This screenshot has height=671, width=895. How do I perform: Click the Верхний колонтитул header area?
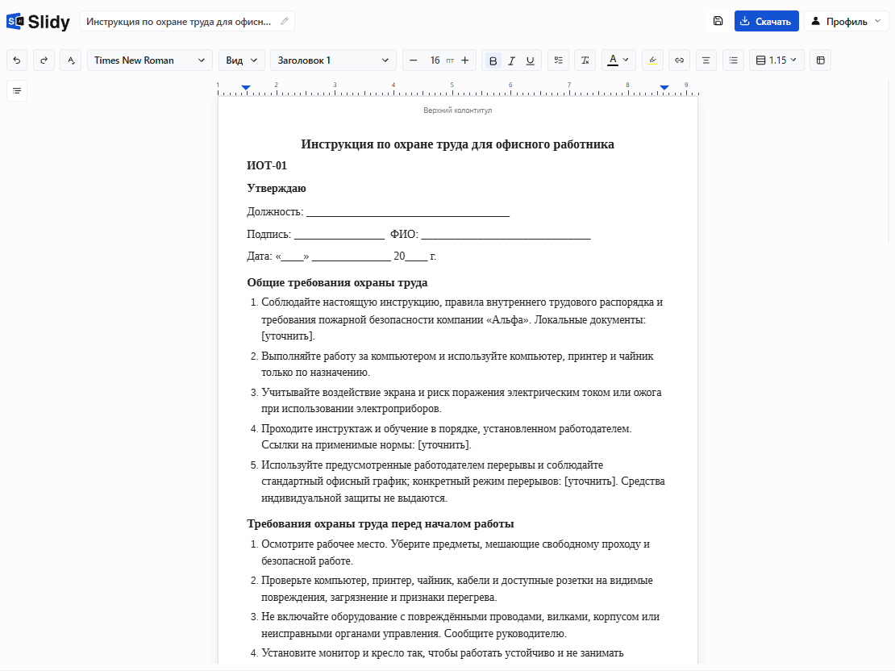tap(458, 110)
